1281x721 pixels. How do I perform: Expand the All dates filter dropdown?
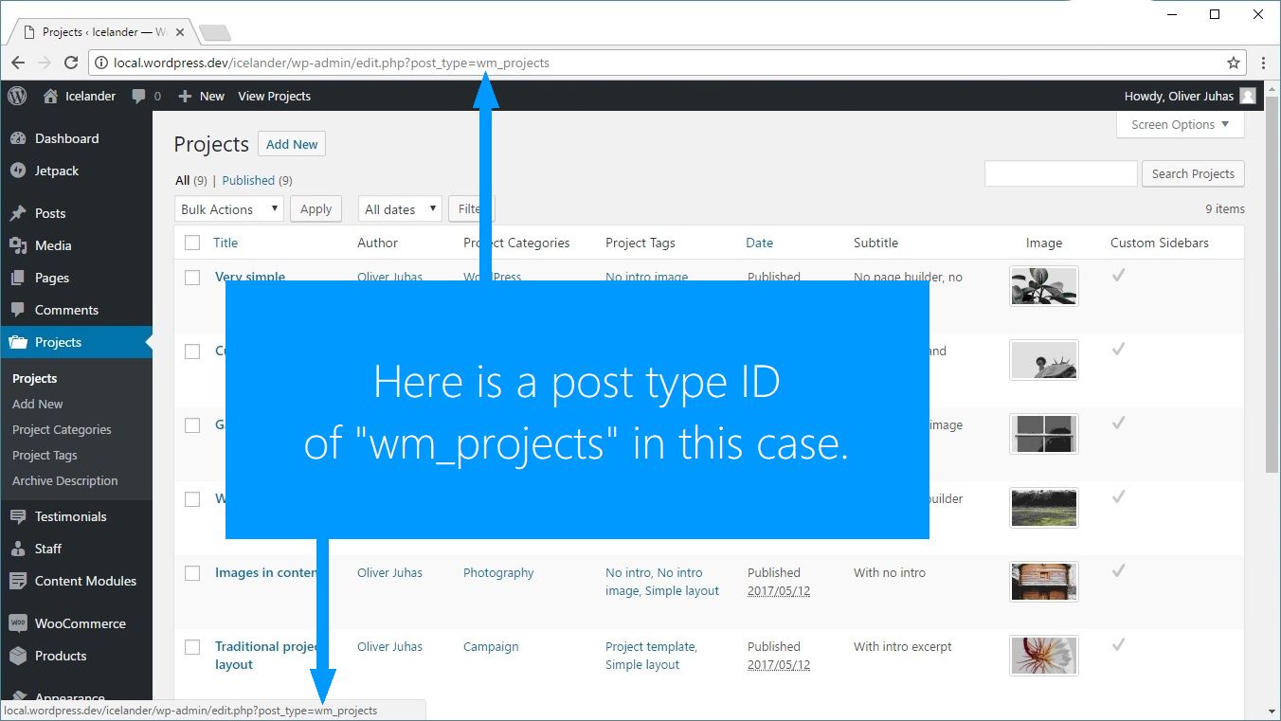400,209
